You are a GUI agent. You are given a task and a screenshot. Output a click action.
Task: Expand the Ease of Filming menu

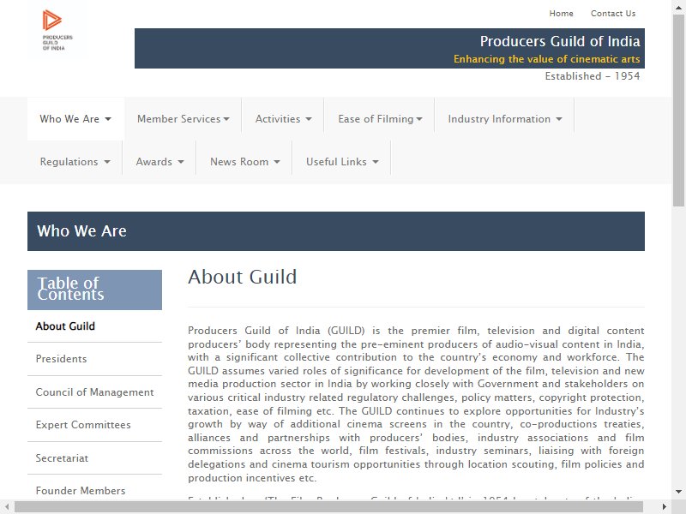coord(380,119)
